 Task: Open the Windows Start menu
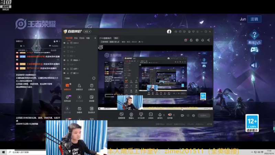3,152
